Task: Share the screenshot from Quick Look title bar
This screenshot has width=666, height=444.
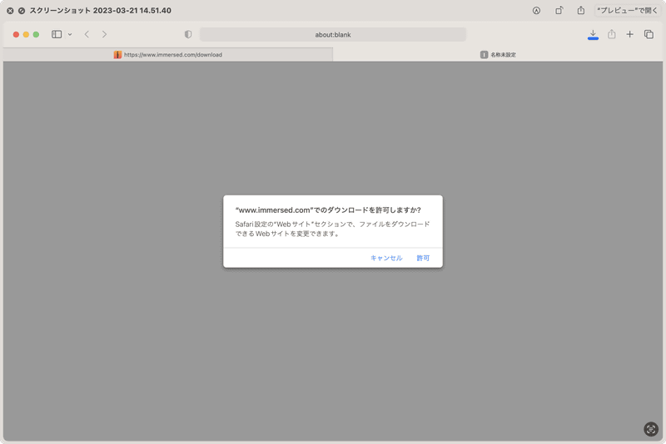Action: [580, 10]
